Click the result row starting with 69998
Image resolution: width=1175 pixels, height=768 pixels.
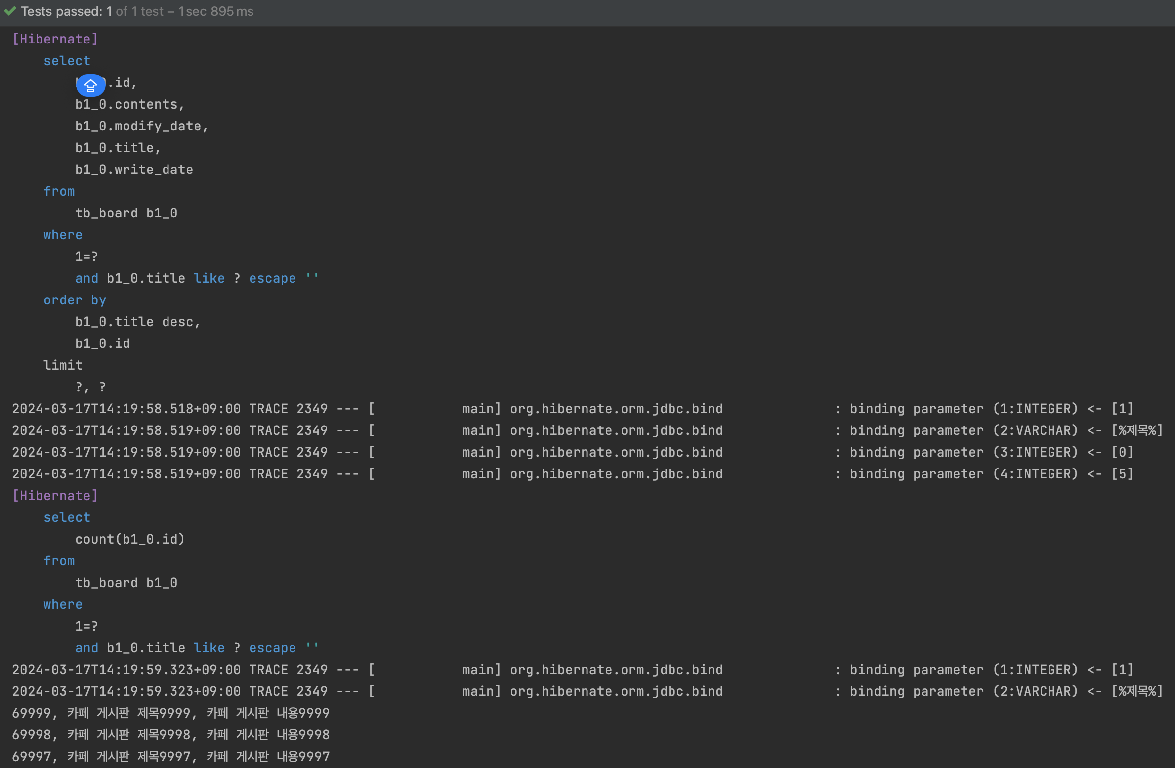pyautogui.click(x=171, y=735)
